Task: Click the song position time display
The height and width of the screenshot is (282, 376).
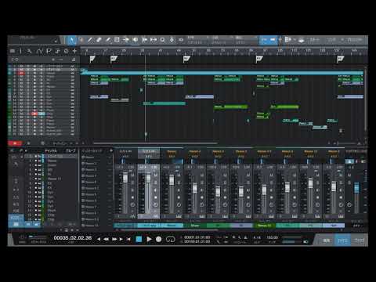Action: pyautogui.click(x=73, y=238)
